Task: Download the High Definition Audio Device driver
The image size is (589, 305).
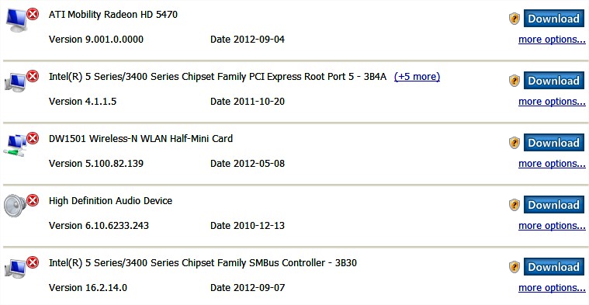Action: [553, 205]
